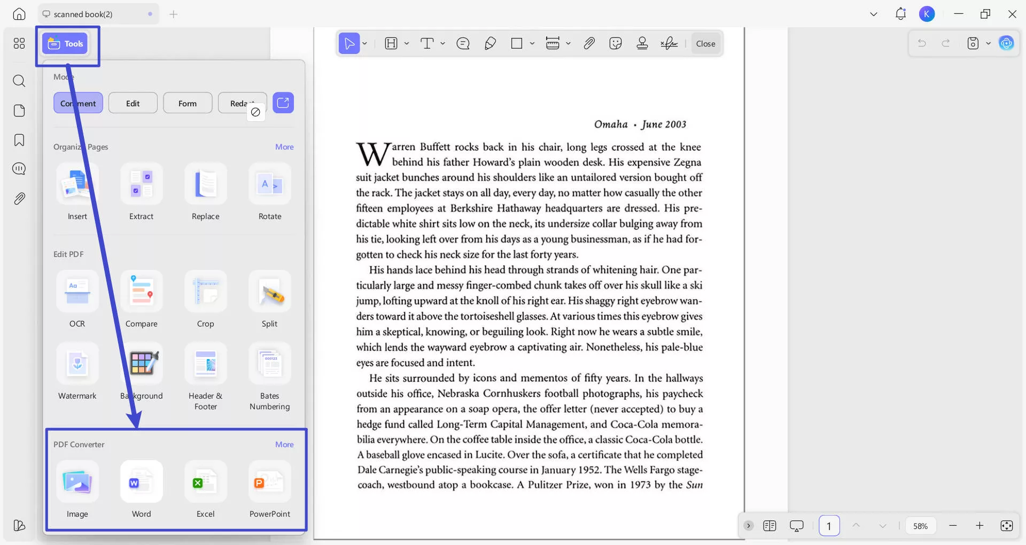This screenshot has height=545, width=1026.
Task: Open a new tab with plus
Action: [x=173, y=14]
